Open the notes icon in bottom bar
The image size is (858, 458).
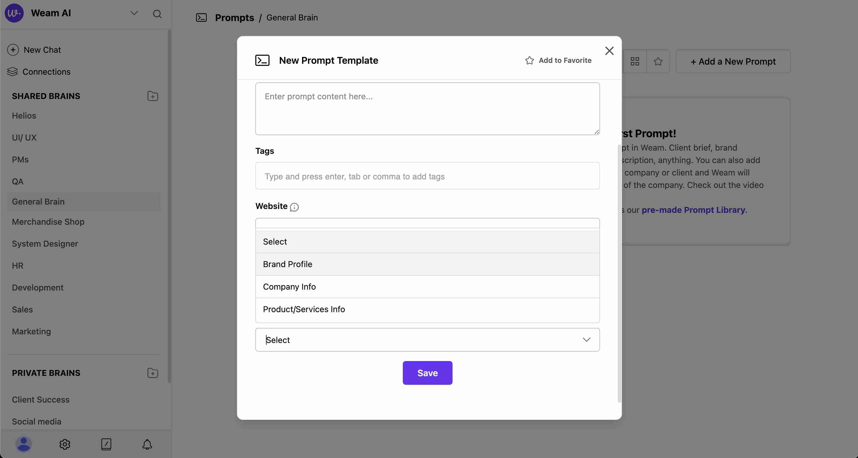coord(106,444)
